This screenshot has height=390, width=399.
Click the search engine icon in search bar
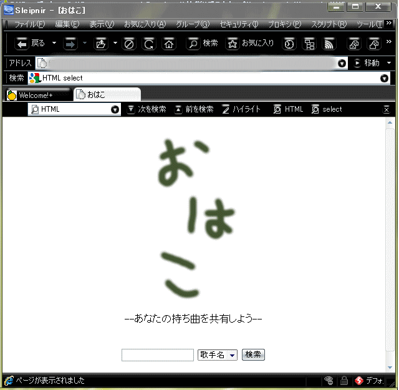pyautogui.click(x=35, y=78)
